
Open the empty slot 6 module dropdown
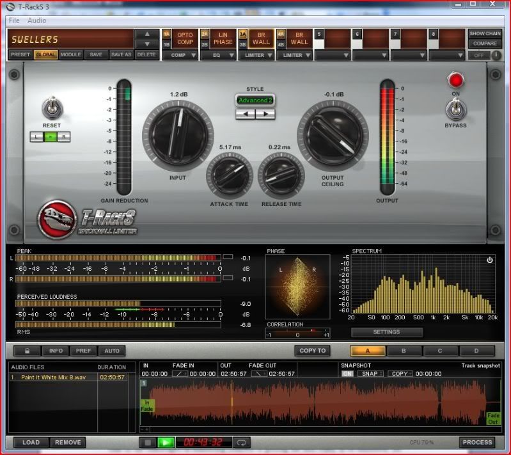tap(371, 55)
